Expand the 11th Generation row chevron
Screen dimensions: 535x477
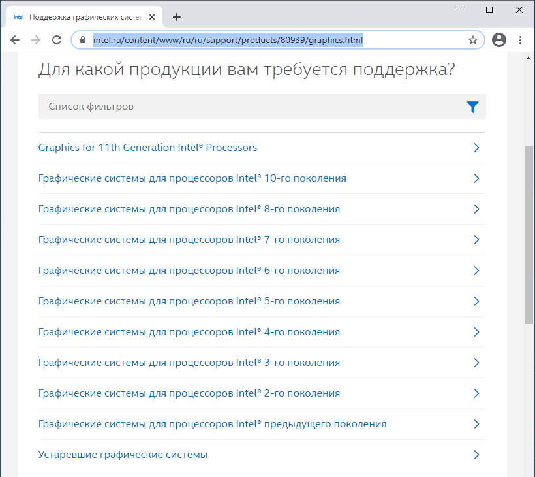tap(476, 148)
